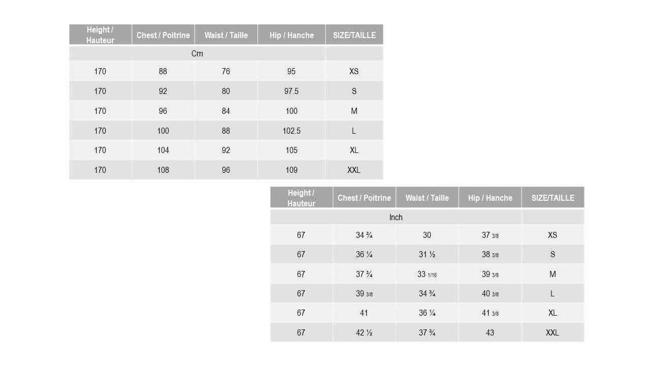Click the 31 ½ waist cell
This screenshot has height=366, width=650.
coord(427,254)
